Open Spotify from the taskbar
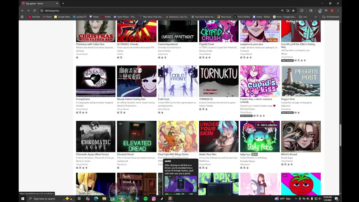The width and height of the screenshot is (359, 202). [x=146, y=199]
